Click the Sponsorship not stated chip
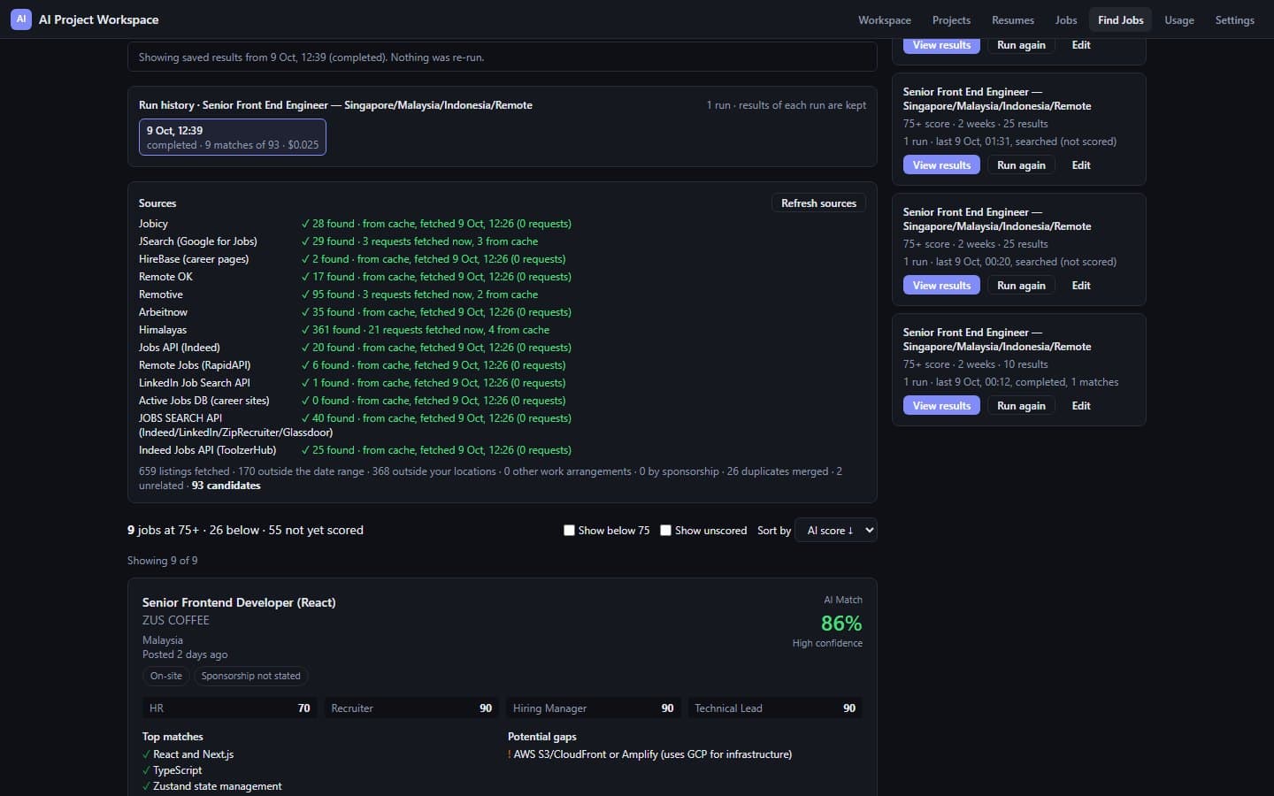The width and height of the screenshot is (1274, 796). click(x=250, y=676)
